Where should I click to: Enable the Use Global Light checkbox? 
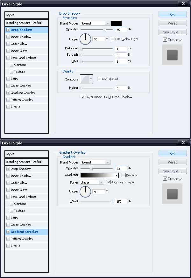click(113, 39)
